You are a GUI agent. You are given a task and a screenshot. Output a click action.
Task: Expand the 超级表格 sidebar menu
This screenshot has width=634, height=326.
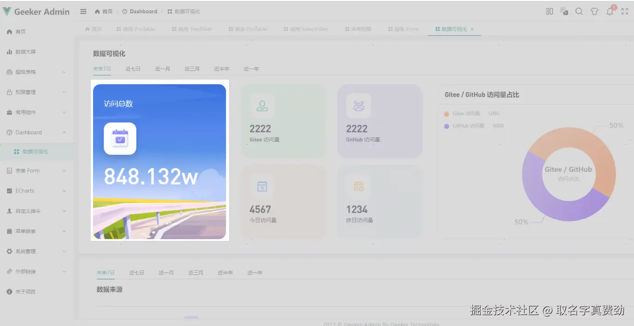[37, 72]
